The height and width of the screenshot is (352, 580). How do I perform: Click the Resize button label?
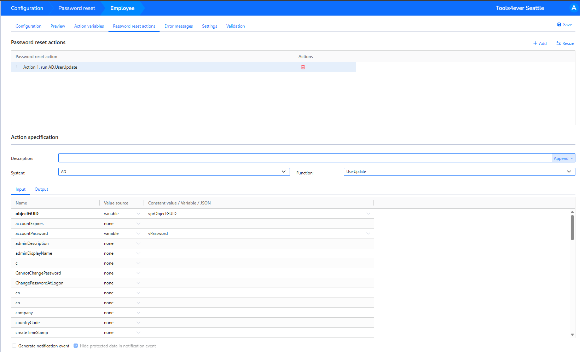click(568, 44)
